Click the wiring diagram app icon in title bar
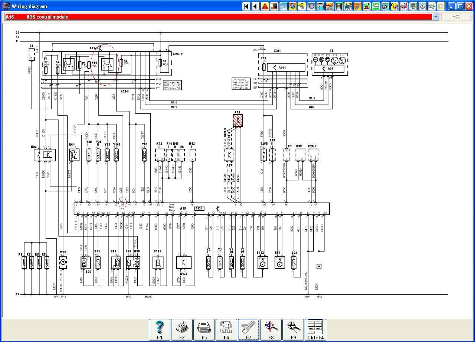The height and width of the screenshot is (342, 475). 6,6
